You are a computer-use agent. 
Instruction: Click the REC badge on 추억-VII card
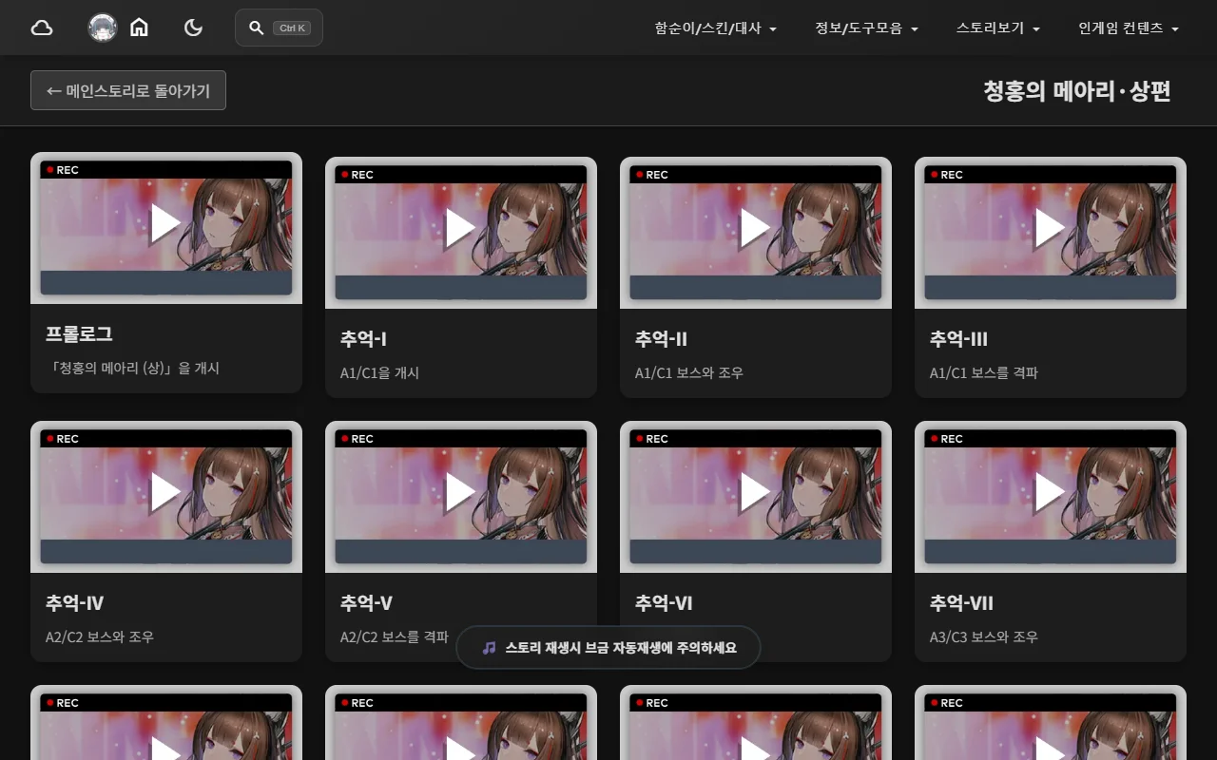[x=947, y=439]
